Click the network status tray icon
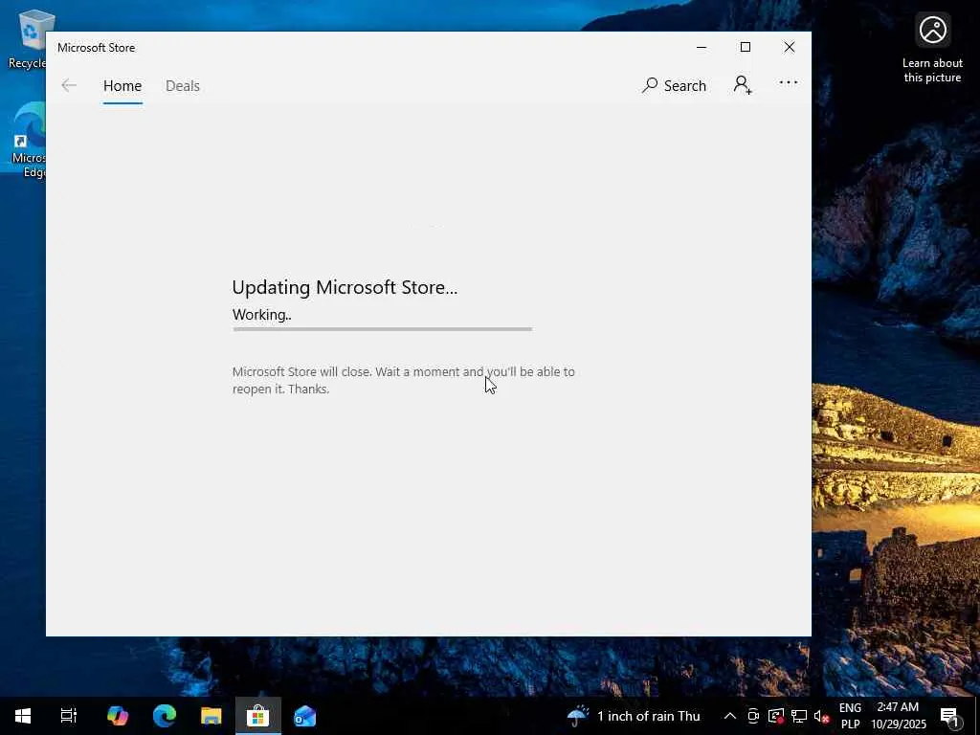980x735 pixels. [799, 716]
